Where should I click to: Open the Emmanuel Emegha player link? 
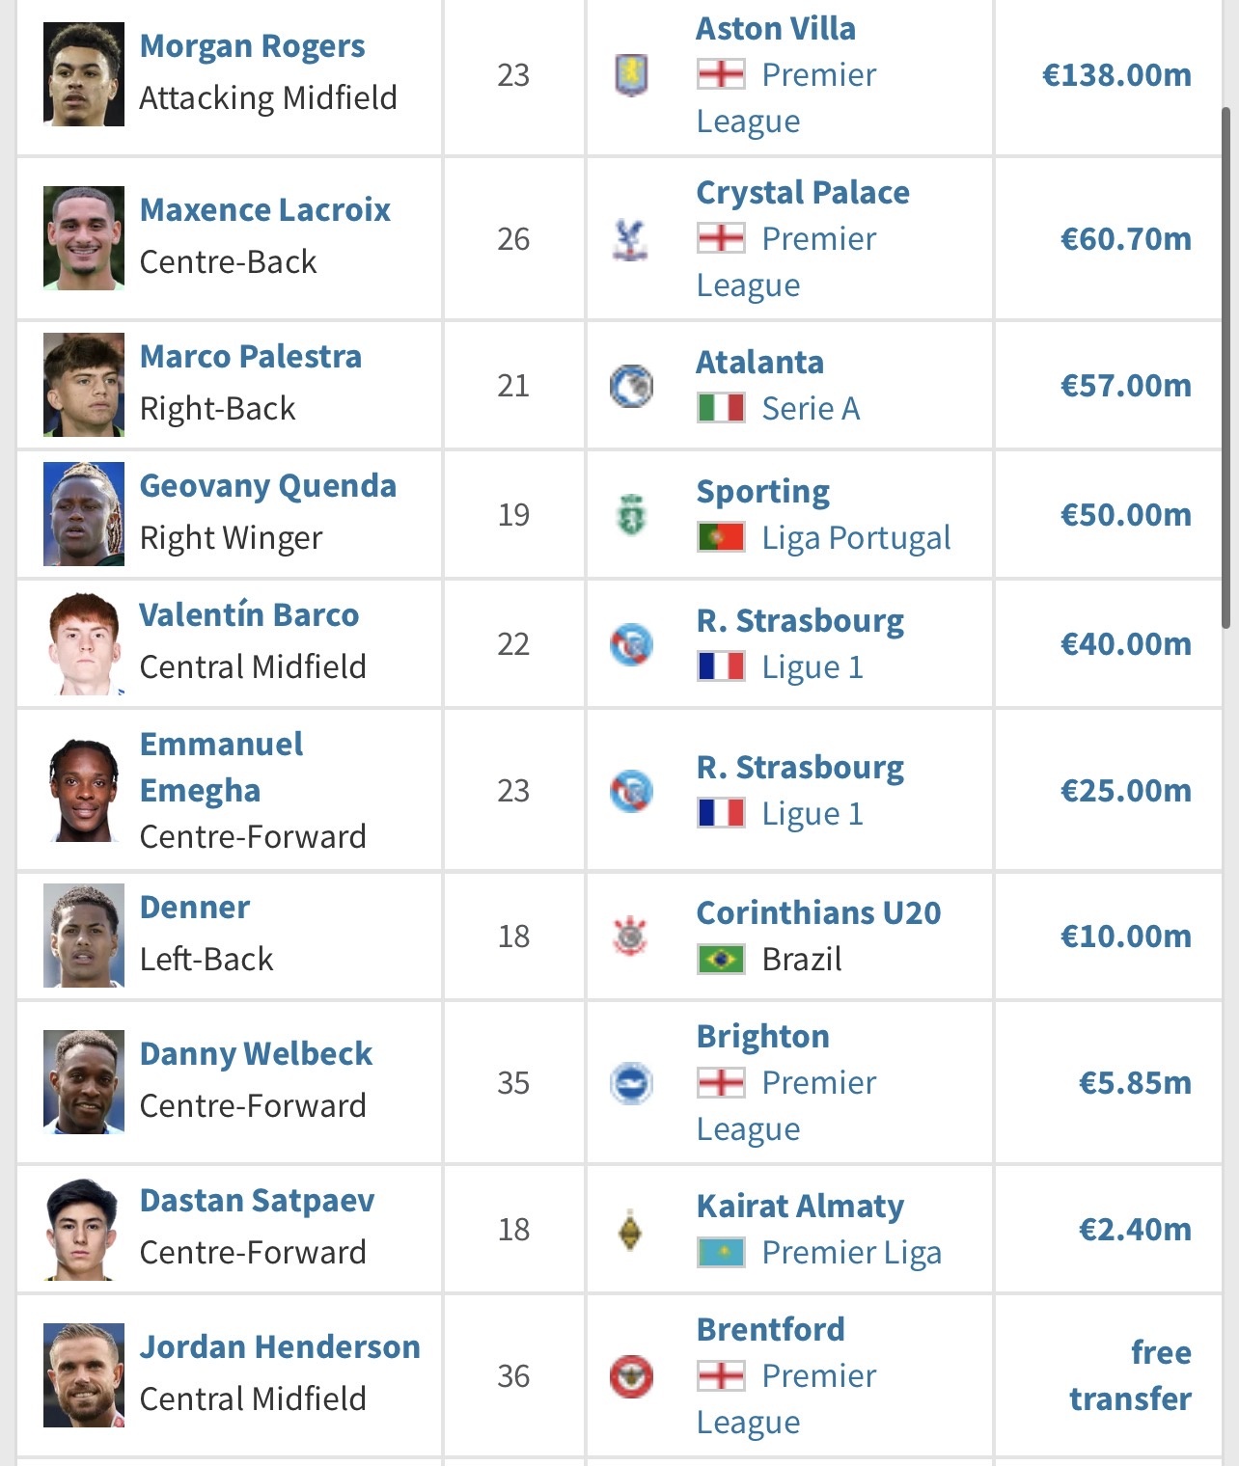click(221, 767)
